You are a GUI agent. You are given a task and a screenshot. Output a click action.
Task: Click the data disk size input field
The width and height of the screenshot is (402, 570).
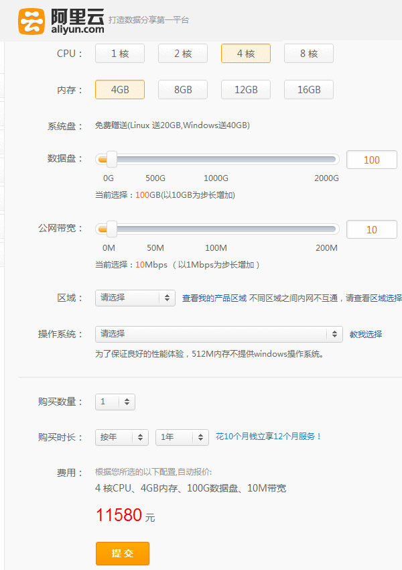371,160
